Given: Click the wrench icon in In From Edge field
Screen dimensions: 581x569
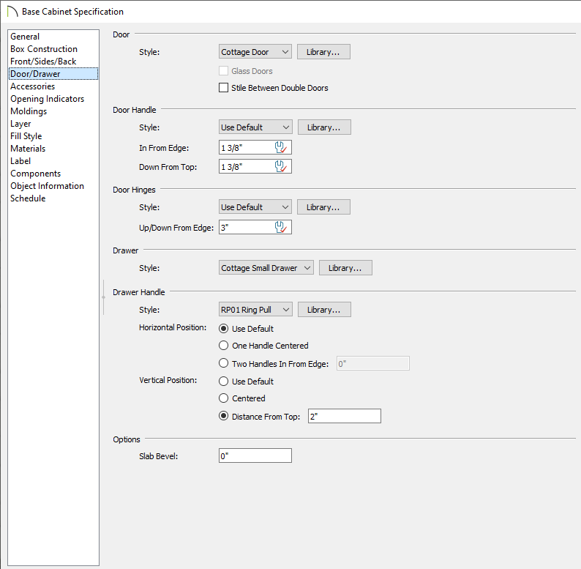Looking at the screenshot, I should [x=280, y=147].
